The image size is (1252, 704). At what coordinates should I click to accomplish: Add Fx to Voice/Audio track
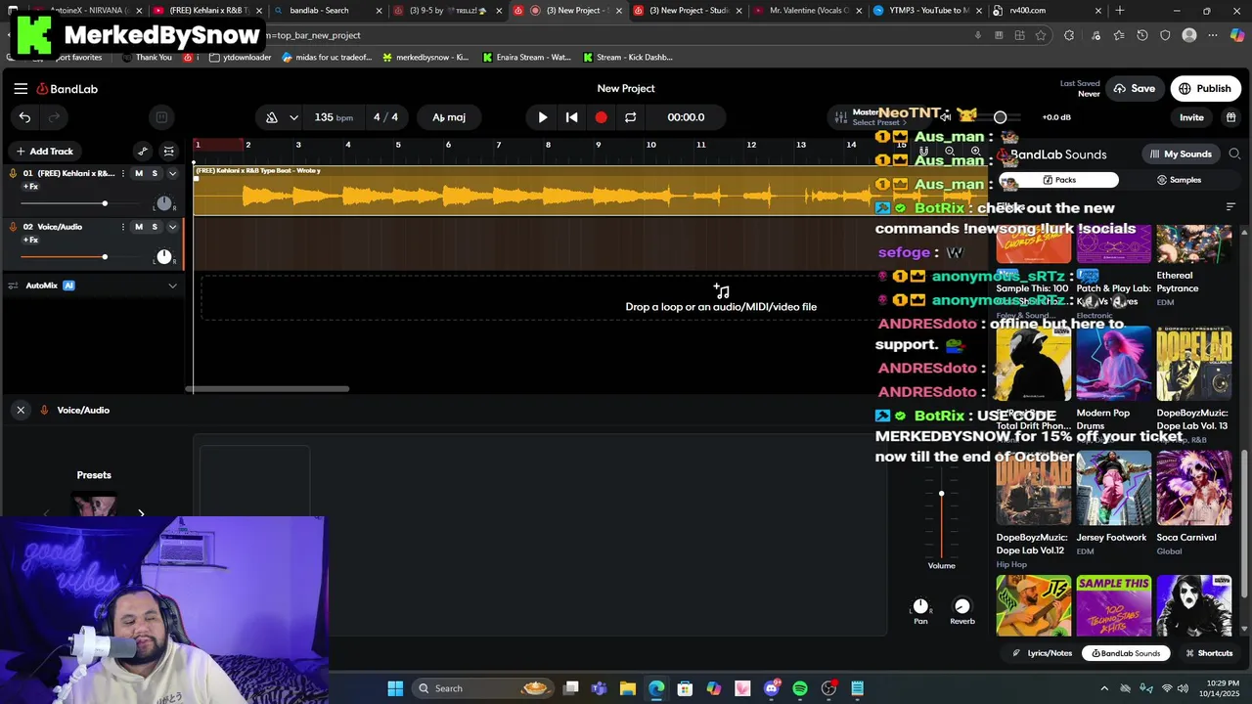30,240
